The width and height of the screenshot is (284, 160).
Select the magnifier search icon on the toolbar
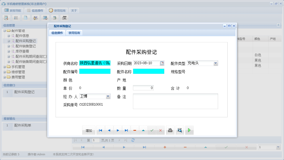pyautogui.click(x=6, y=18)
